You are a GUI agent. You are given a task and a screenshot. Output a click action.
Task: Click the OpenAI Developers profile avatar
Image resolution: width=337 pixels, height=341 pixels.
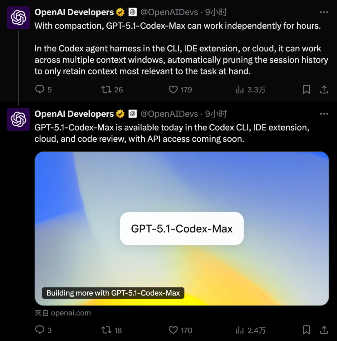click(x=18, y=18)
